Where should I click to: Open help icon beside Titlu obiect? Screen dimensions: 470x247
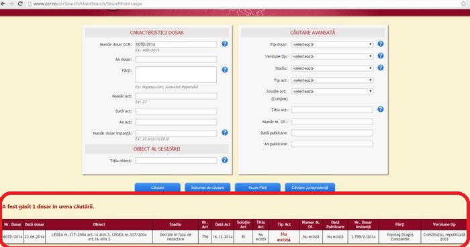tap(224, 160)
